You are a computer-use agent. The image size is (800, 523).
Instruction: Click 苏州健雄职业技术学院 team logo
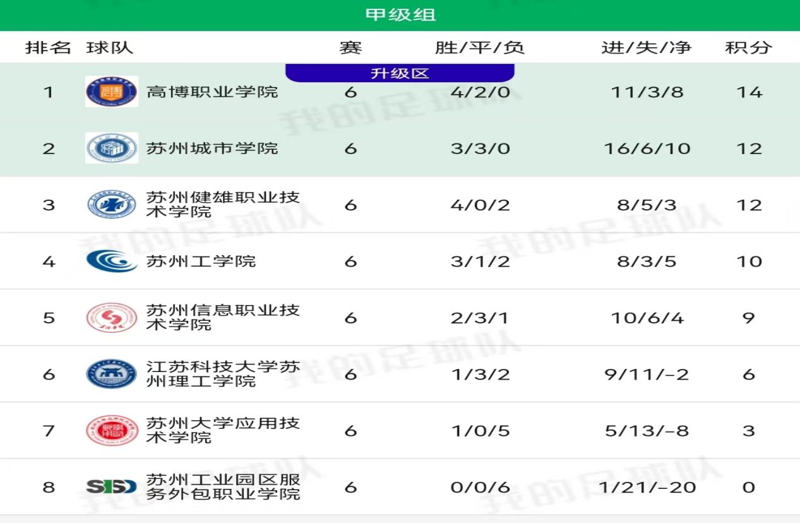click(112, 205)
